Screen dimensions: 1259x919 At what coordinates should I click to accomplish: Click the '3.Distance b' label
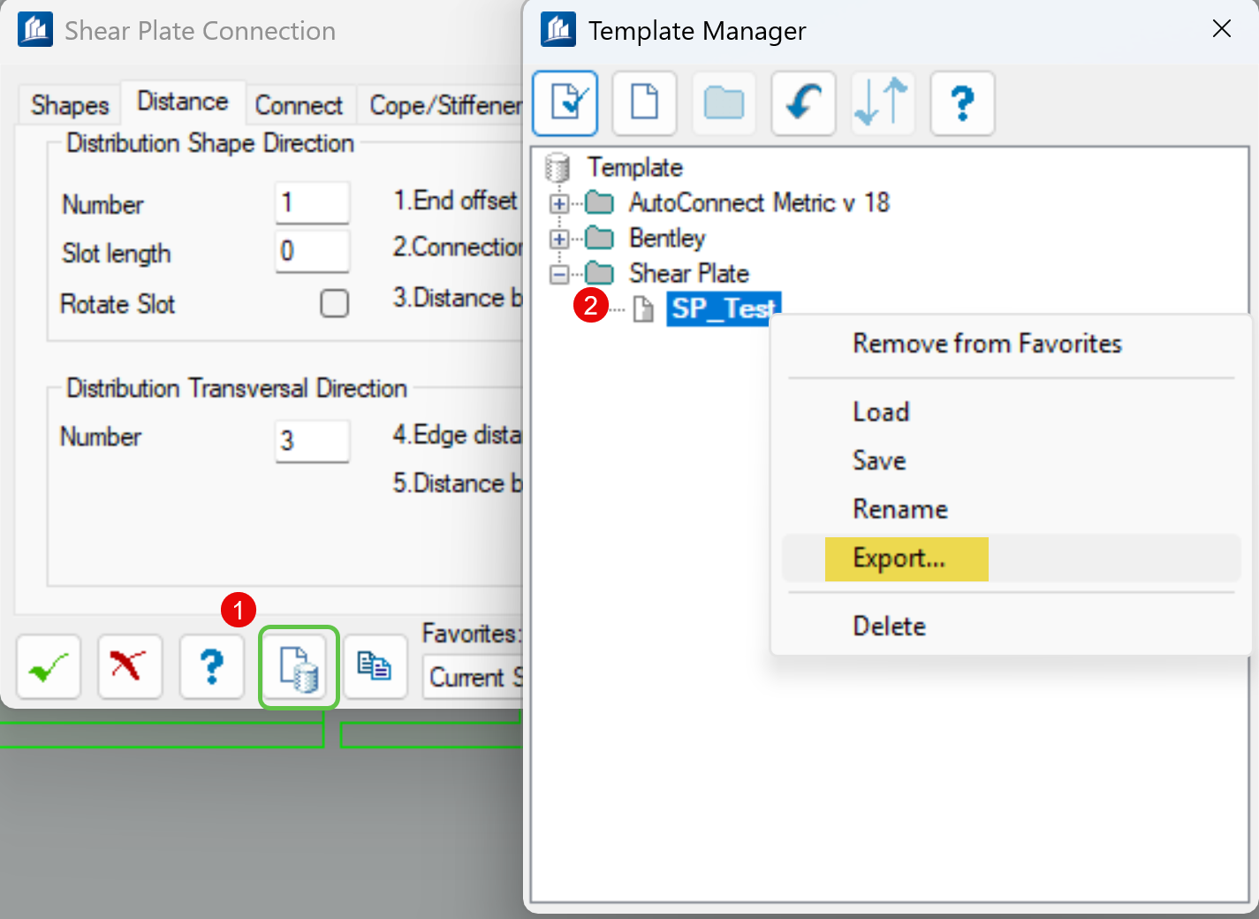pos(458,299)
